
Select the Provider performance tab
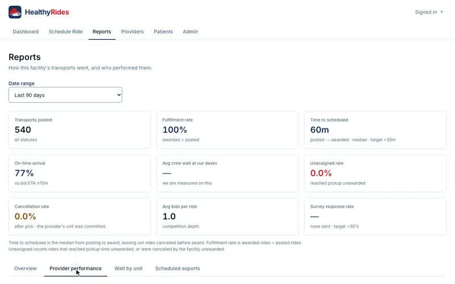(x=76, y=268)
